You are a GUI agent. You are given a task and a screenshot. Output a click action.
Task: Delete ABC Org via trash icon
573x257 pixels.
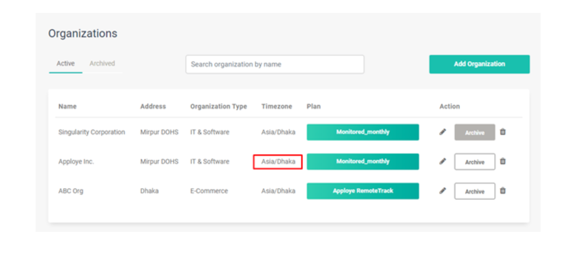pyautogui.click(x=503, y=191)
